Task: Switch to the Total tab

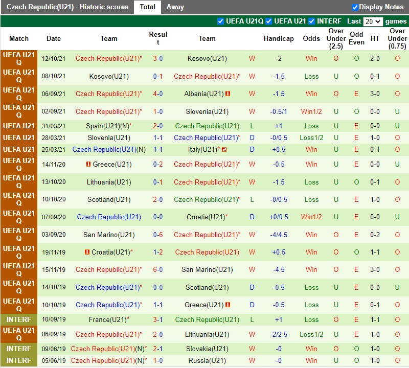Action: tap(147, 7)
